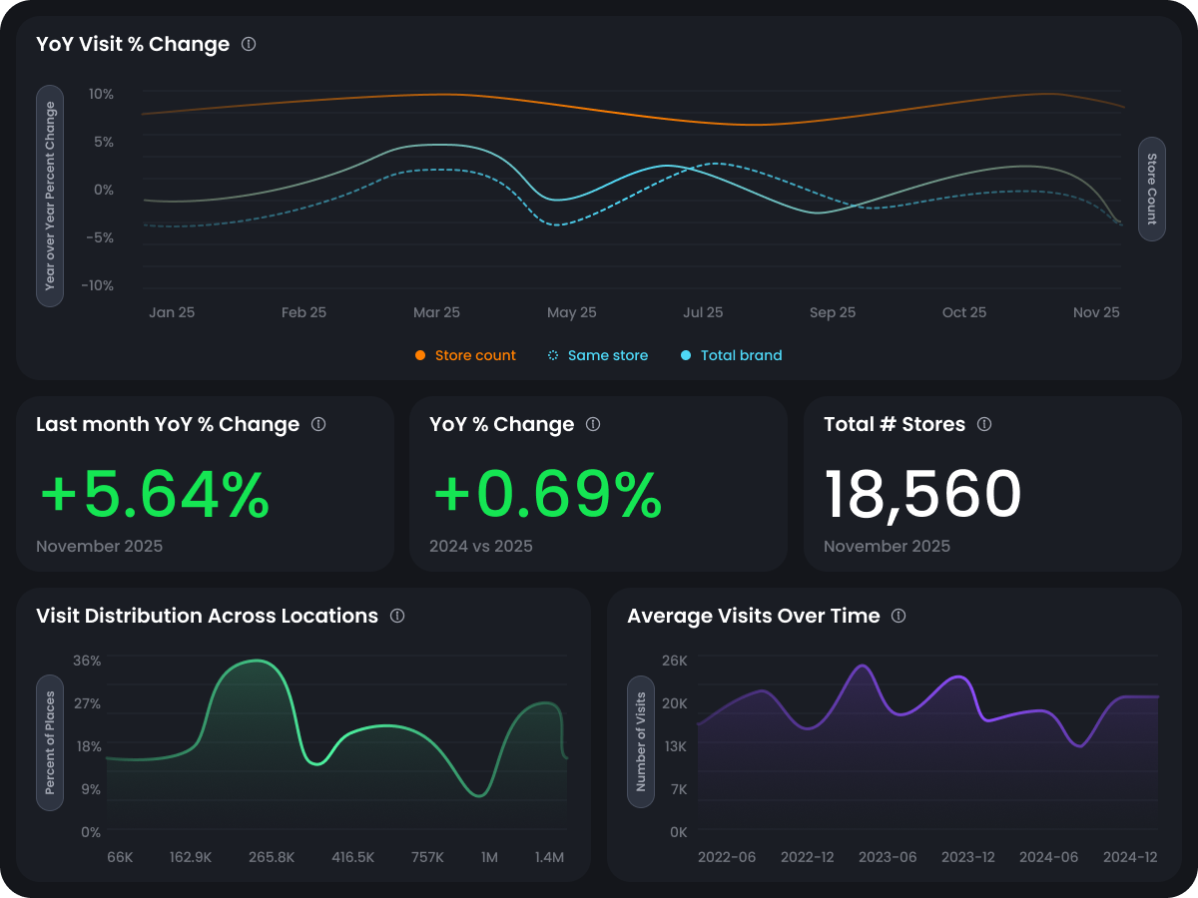1198x898 pixels.
Task: Click the Mar 25 x-axis label
Action: click(436, 312)
